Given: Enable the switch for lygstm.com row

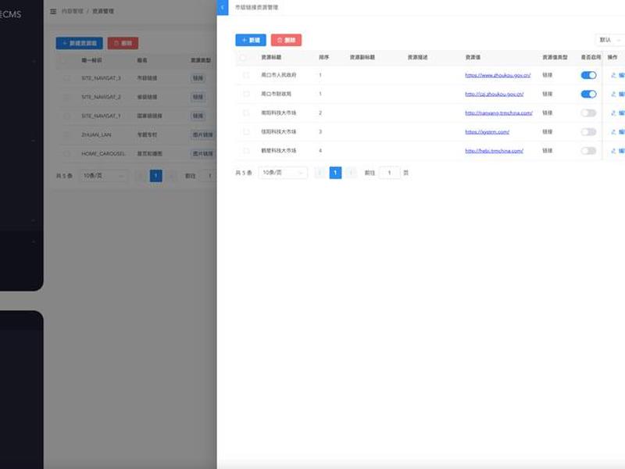Looking at the screenshot, I should coord(588,132).
